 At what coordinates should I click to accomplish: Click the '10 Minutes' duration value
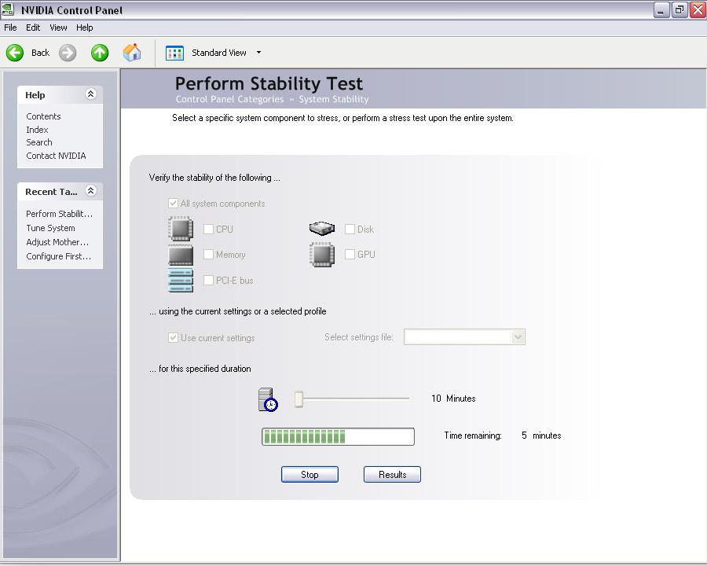click(453, 399)
